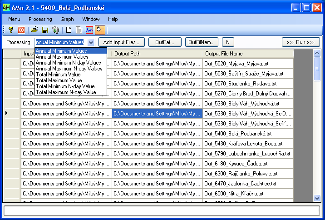Image resolution: width=325 pixels, height=220 pixels.
Task: Select the Processing combo box text field
Action: [61, 42]
